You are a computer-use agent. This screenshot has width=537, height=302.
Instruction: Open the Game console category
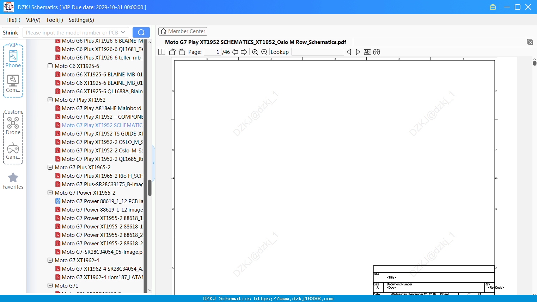tap(13, 151)
